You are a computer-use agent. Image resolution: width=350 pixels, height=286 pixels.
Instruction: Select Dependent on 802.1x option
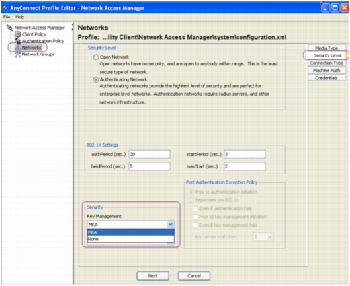(x=191, y=200)
